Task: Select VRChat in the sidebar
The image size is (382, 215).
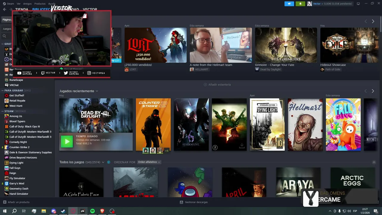Action: click(x=14, y=85)
